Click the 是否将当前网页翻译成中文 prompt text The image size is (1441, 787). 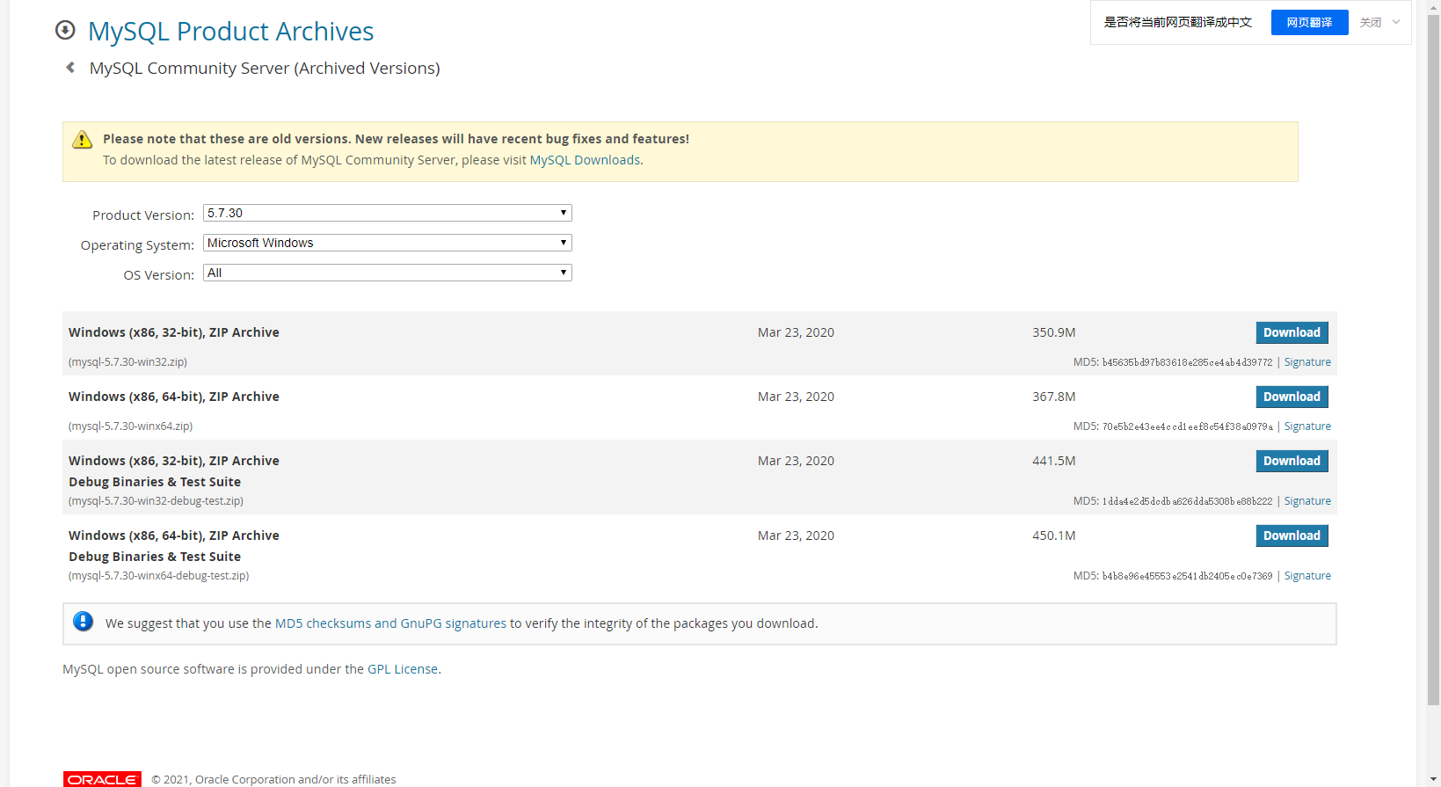coord(1178,22)
